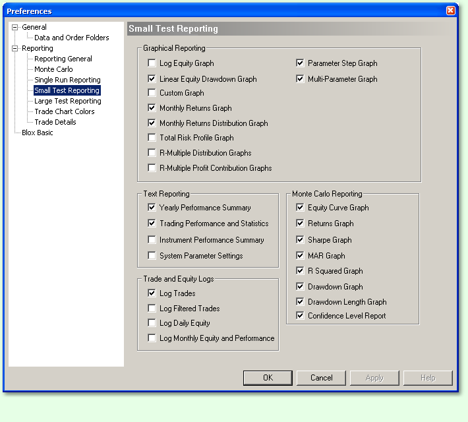Viewport: 468px width, 422px height.
Task: Close the Preferences dialog
Action: point(450,11)
